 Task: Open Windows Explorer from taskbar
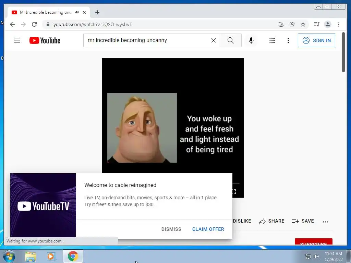[x=31, y=256]
